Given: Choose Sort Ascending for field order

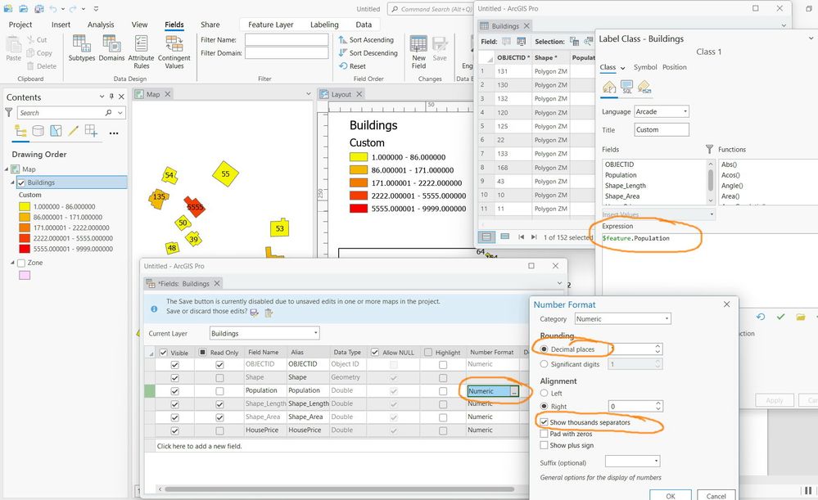Looking at the screenshot, I should [366, 39].
